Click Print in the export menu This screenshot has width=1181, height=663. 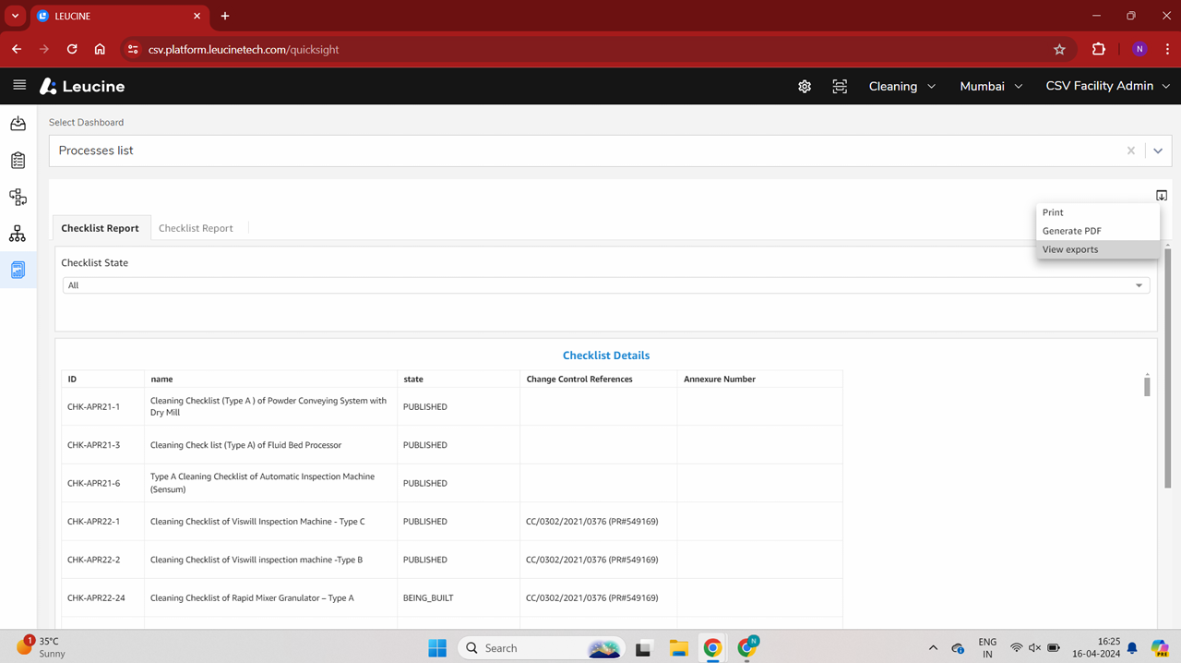coord(1052,212)
